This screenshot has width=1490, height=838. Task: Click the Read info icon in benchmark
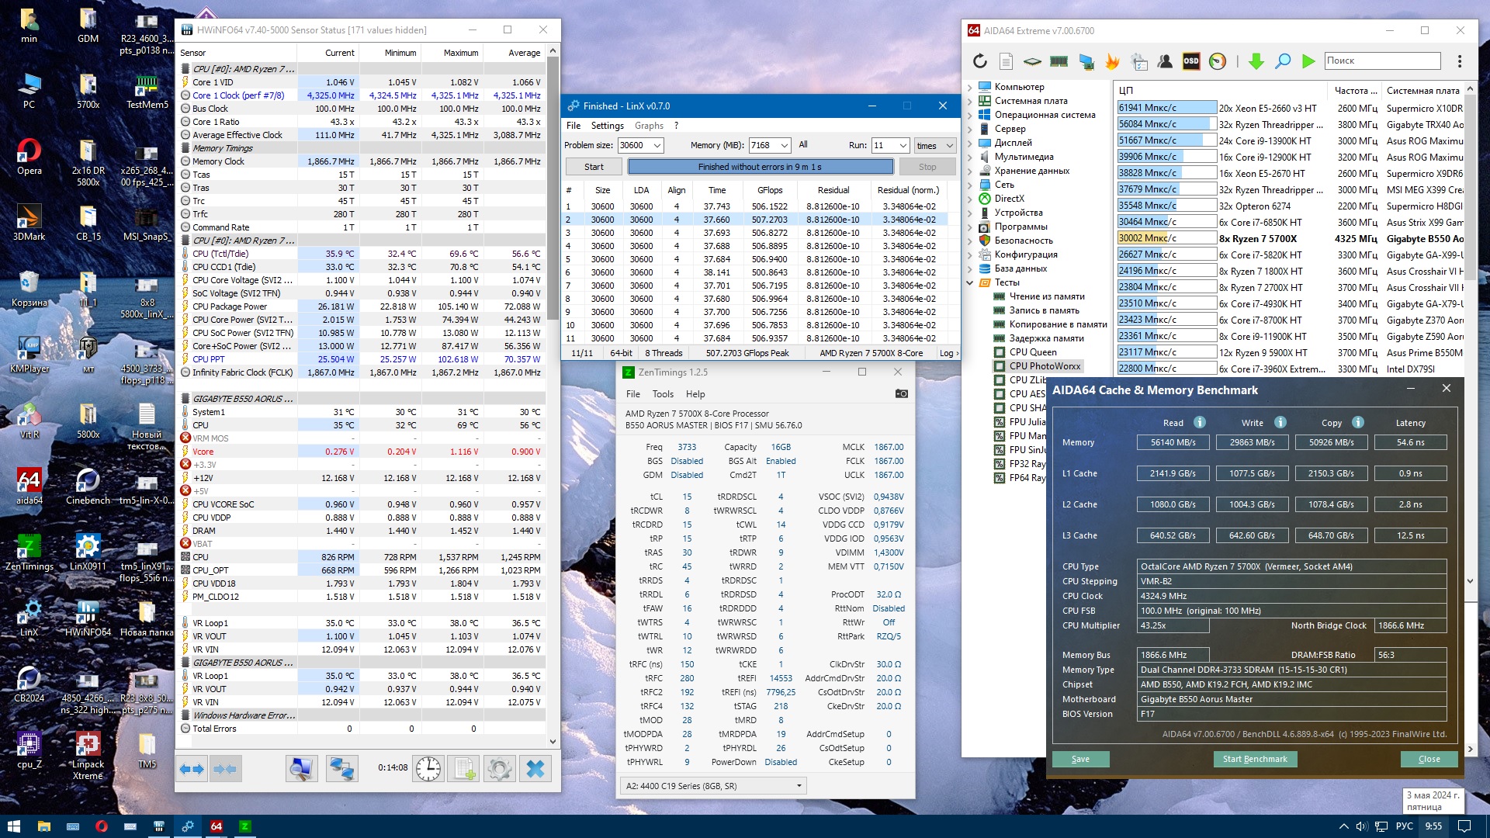(x=1200, y=423)
